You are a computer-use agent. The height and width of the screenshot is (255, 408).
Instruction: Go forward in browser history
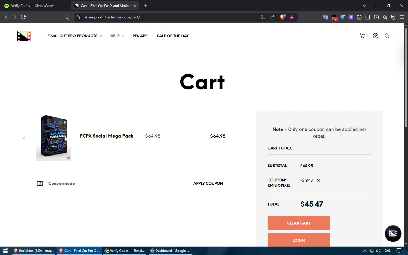point(15,17)
